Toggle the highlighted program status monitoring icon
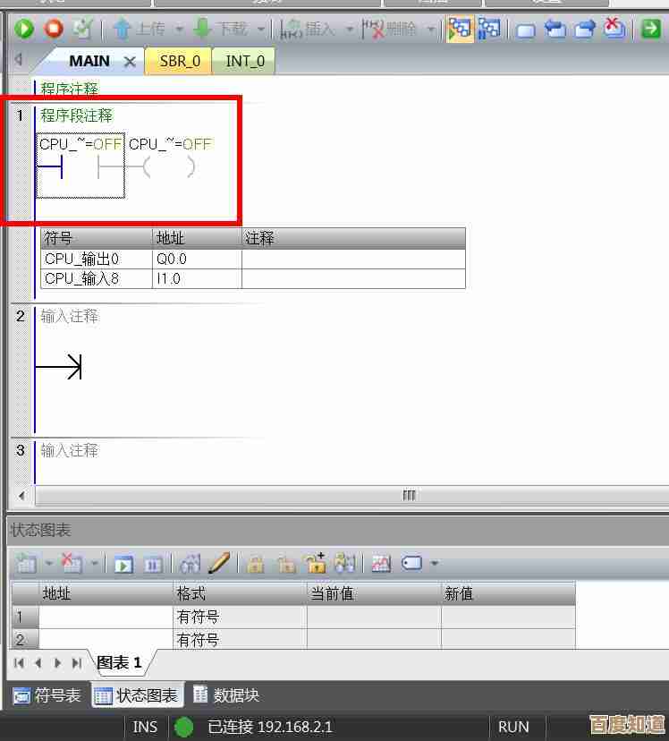This screenshot has height=741, width=669. 460,29
